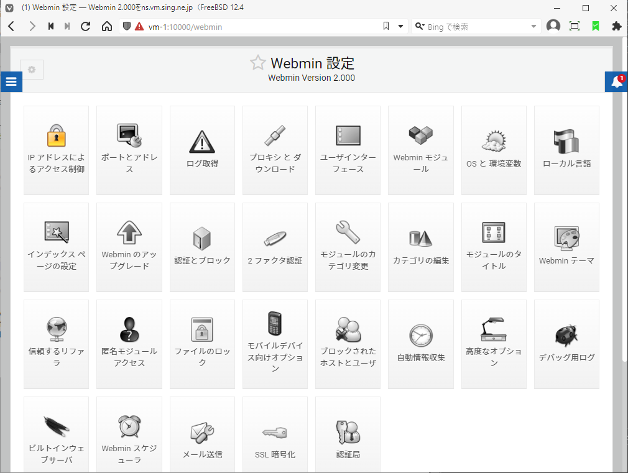Image resolution: width=628 pixels, height=473 pixels.
Task: Open SSL 暗号化 settings
Action: pos(275,434)
